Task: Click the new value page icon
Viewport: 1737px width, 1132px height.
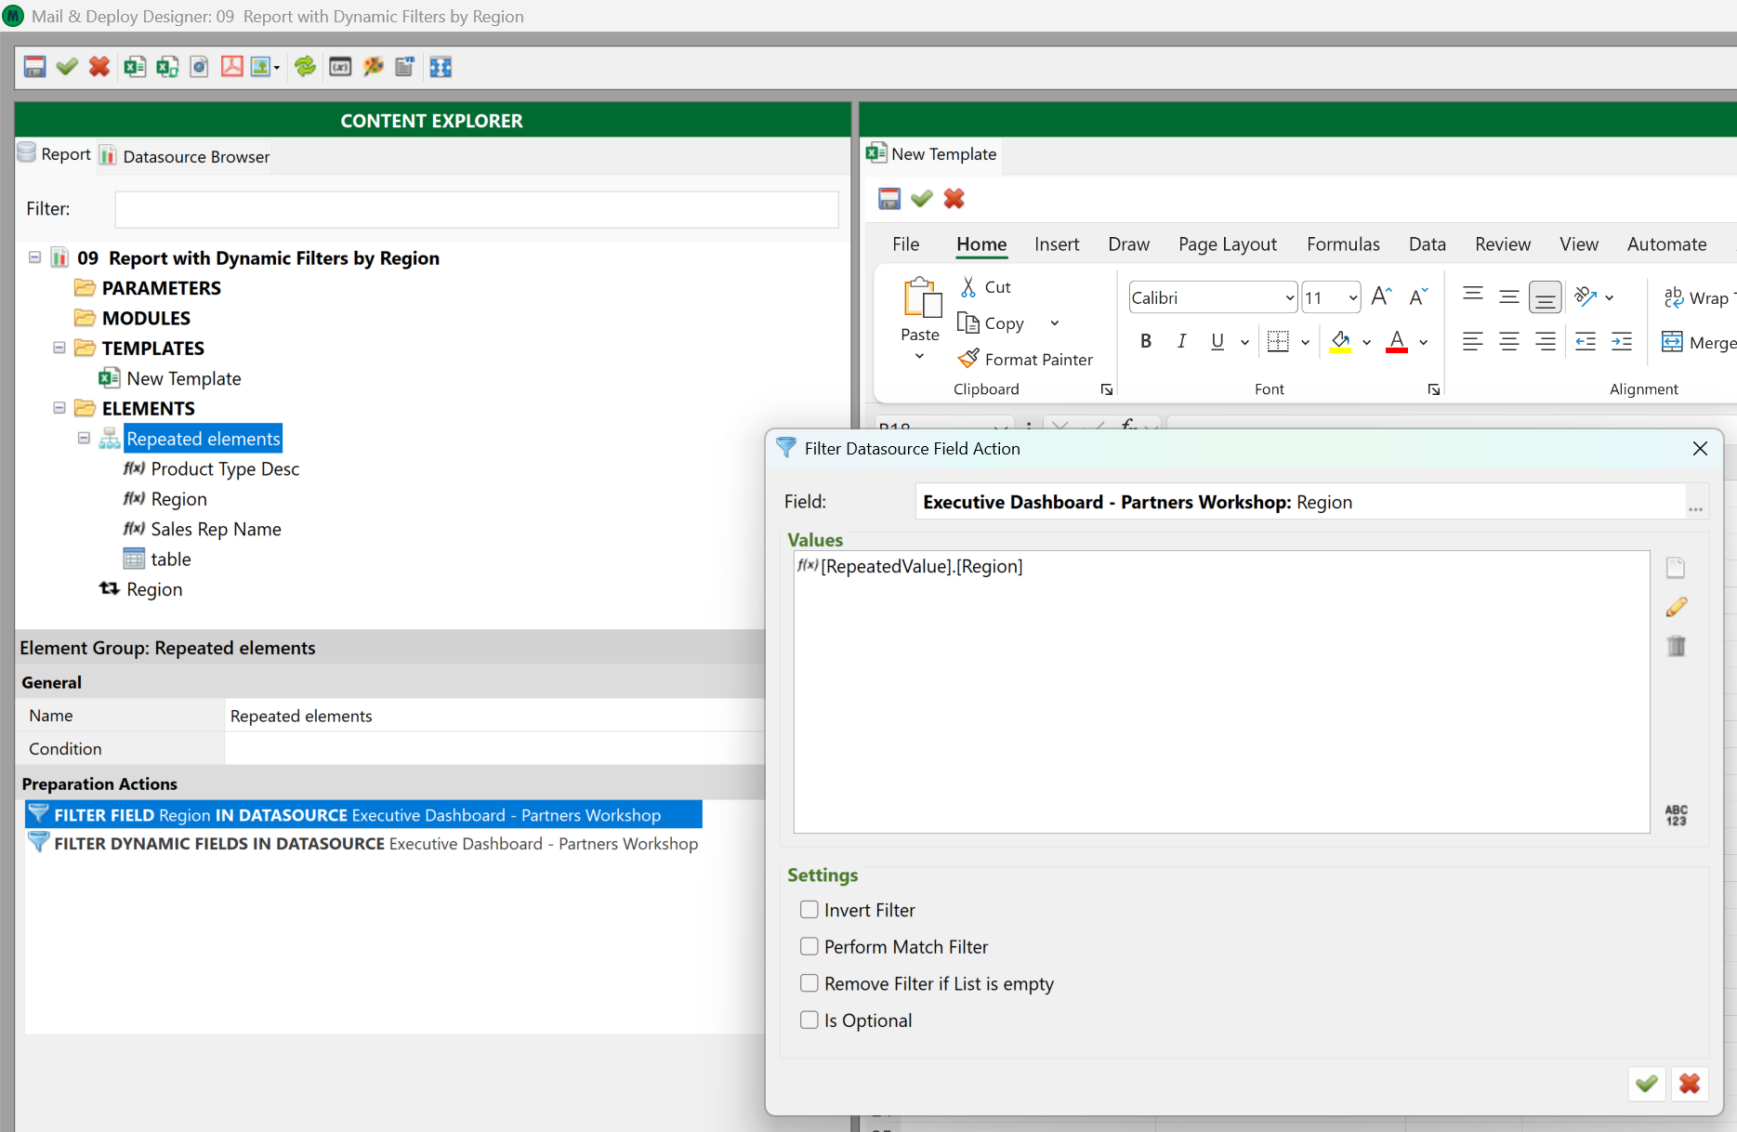Action: click(1676, 568)
